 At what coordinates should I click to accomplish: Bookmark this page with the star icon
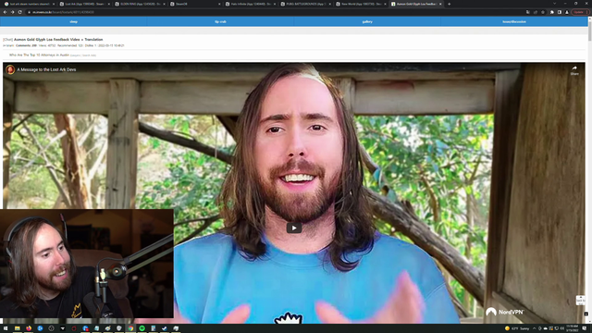click(543, 12)
